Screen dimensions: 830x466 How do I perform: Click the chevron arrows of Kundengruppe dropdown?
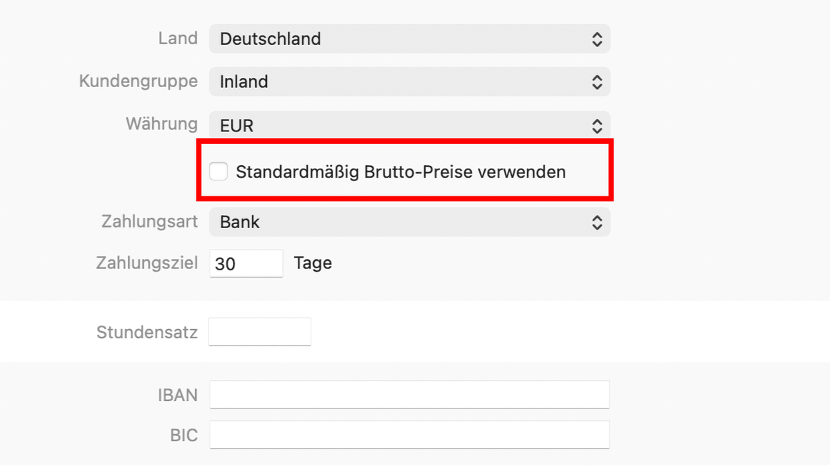point(597,82)
